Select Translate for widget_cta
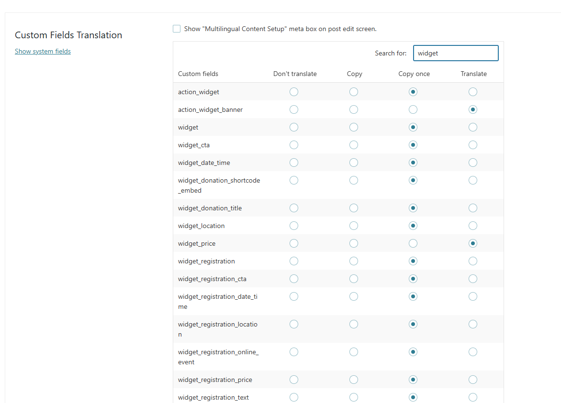Image resolution: width=561 pixels, height=403 pixels. [473, 145]
